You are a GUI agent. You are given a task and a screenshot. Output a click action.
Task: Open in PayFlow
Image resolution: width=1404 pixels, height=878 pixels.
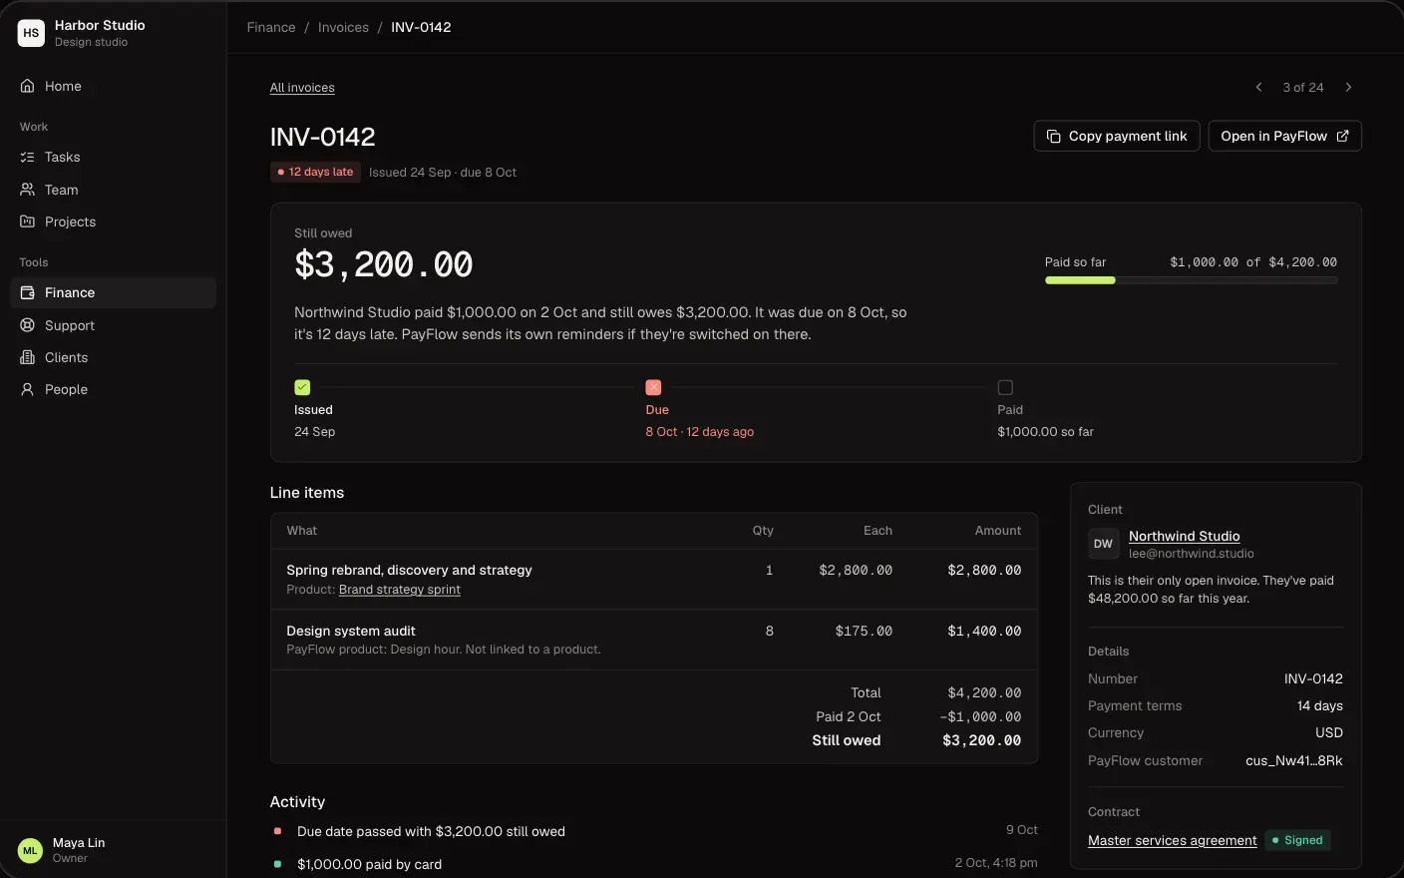(1284, 136)
